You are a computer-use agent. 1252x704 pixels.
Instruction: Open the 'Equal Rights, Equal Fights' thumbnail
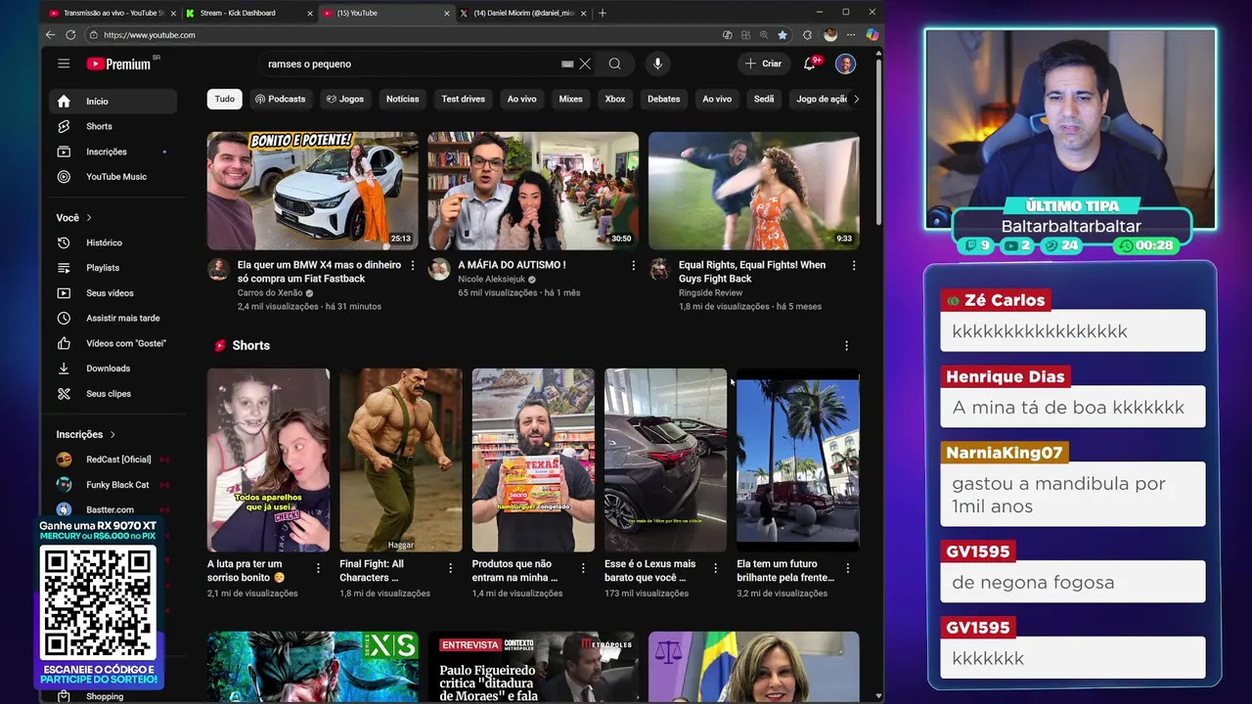754,191
